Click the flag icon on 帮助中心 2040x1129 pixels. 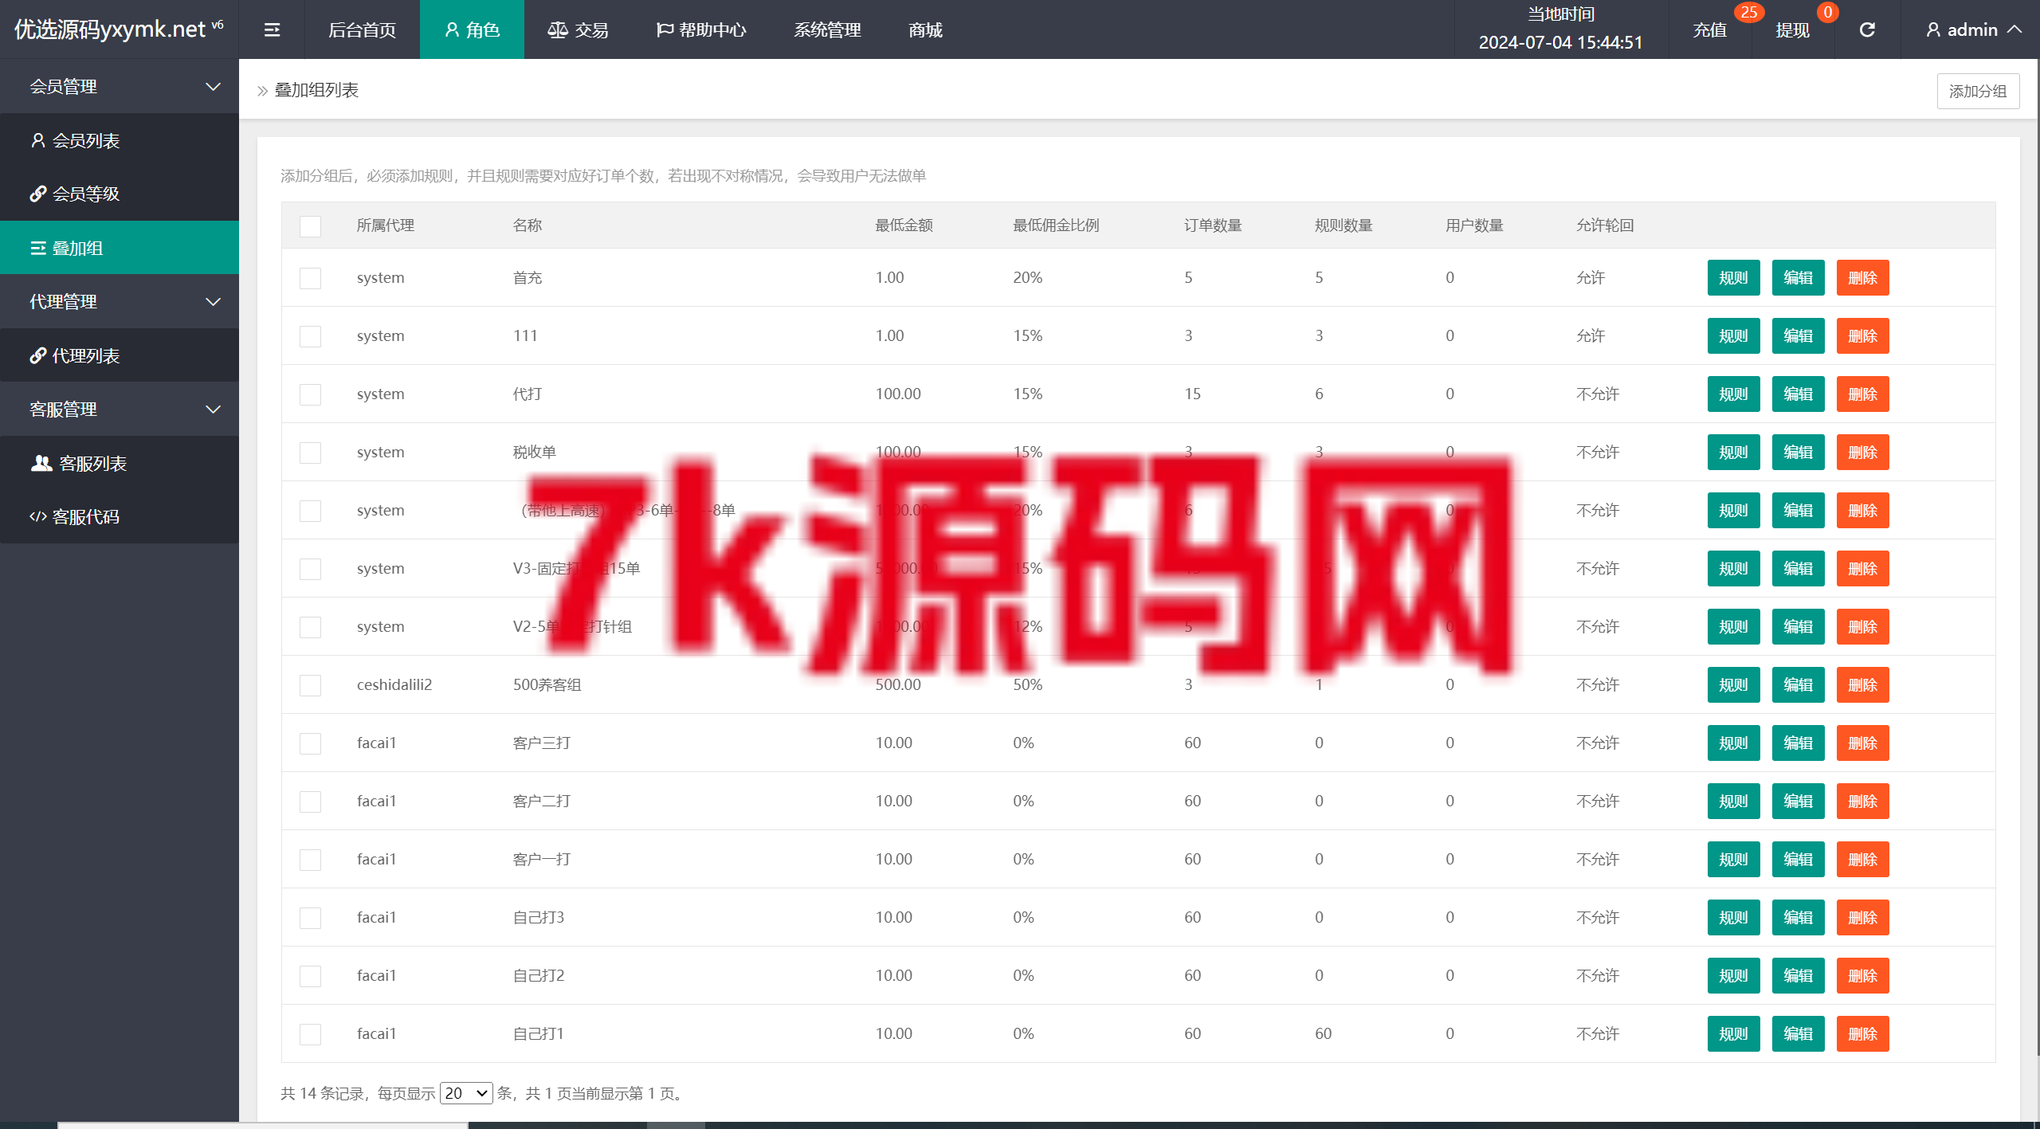(665, 29)
